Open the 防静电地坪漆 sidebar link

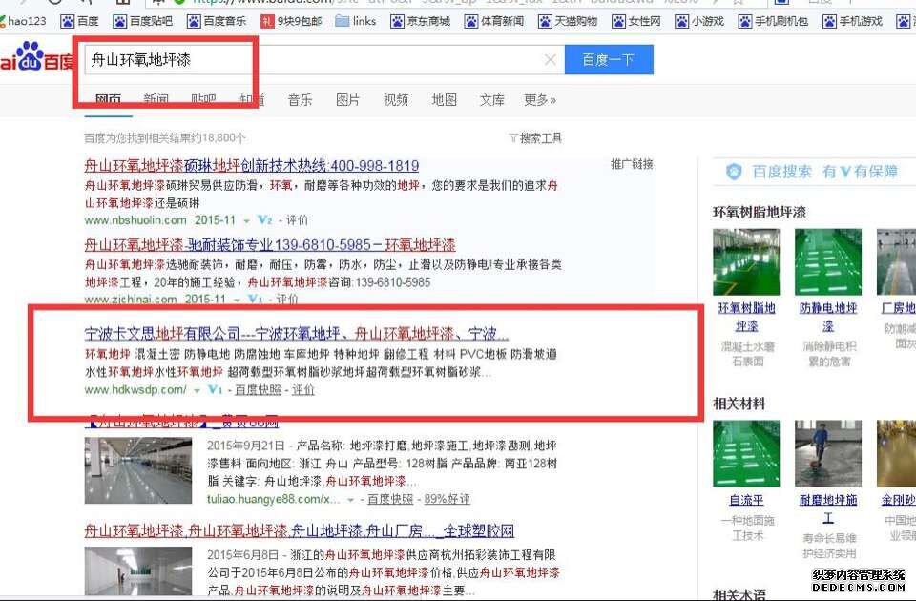(828, 317)
